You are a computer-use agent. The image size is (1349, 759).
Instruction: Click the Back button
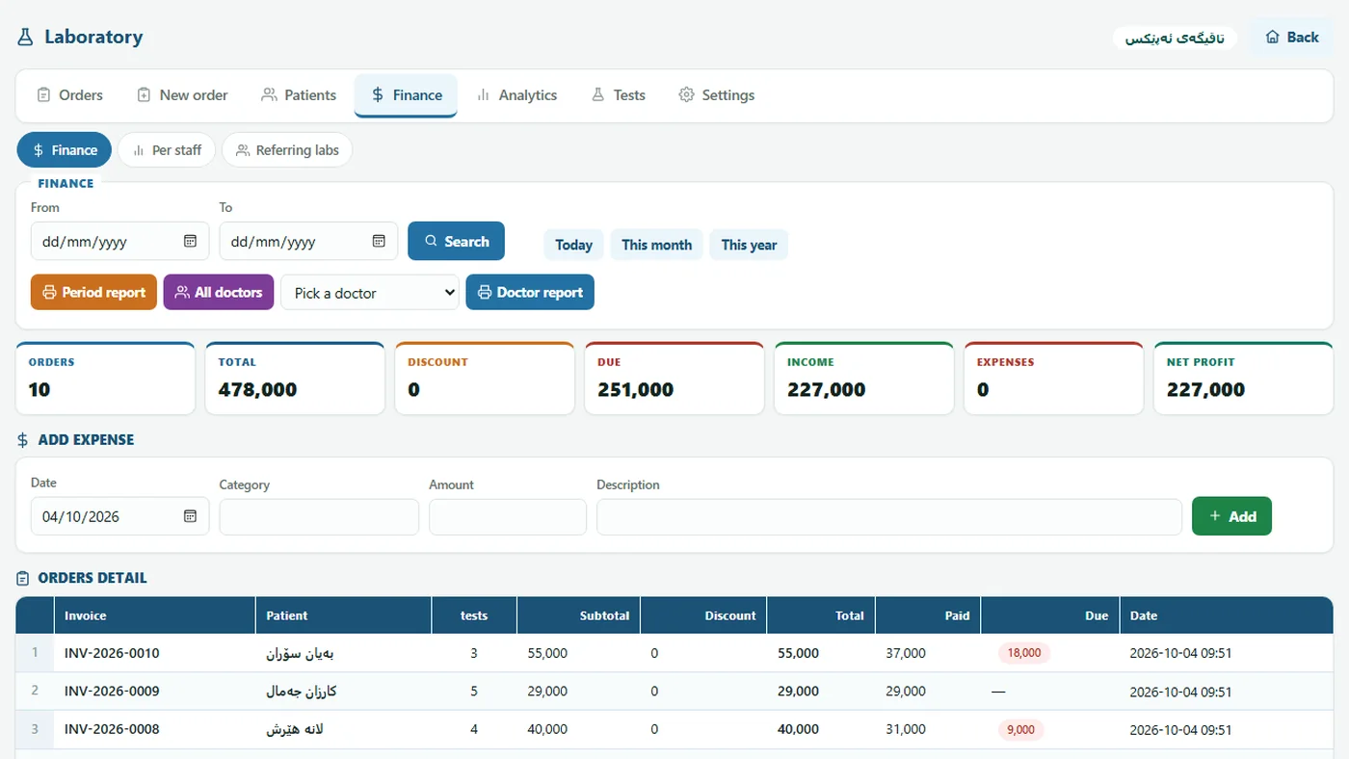tap(1291, 38)
